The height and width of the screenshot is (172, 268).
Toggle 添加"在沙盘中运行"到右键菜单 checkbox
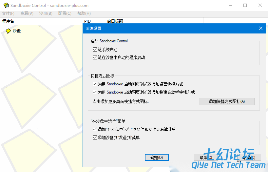point(95,129)
